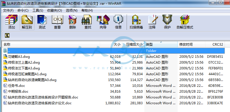Click the icon of 终极法兰下盖A3.dwg
Image resolution: width=230 pixels, height=112 pixels.
tap(6, 68)
